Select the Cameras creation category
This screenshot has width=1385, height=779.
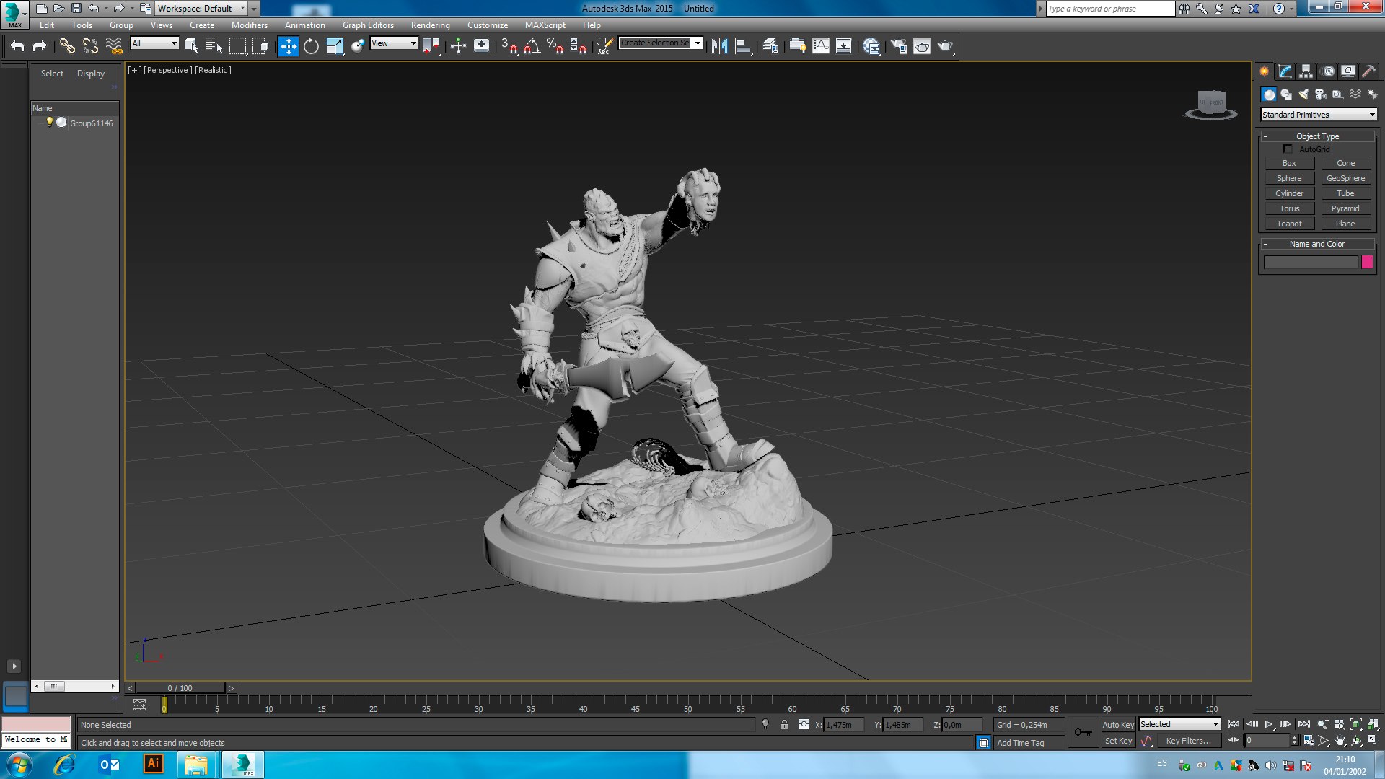click(1321, 94)
